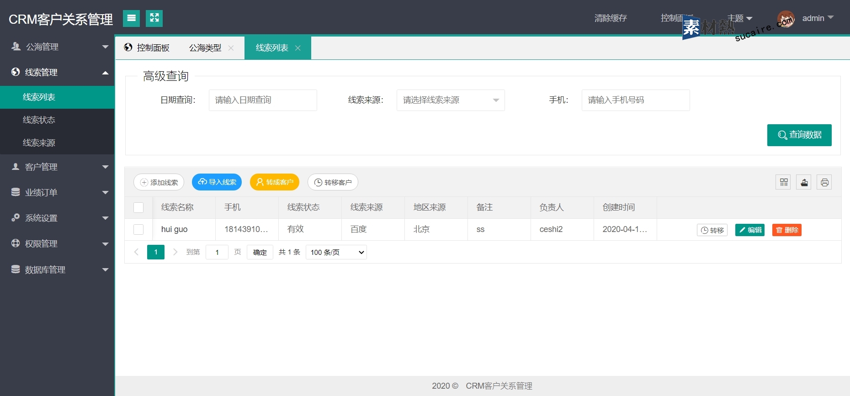850x396 pixels.
Task: Click the fullscreen expand icon
Action: tap(154, 18)
